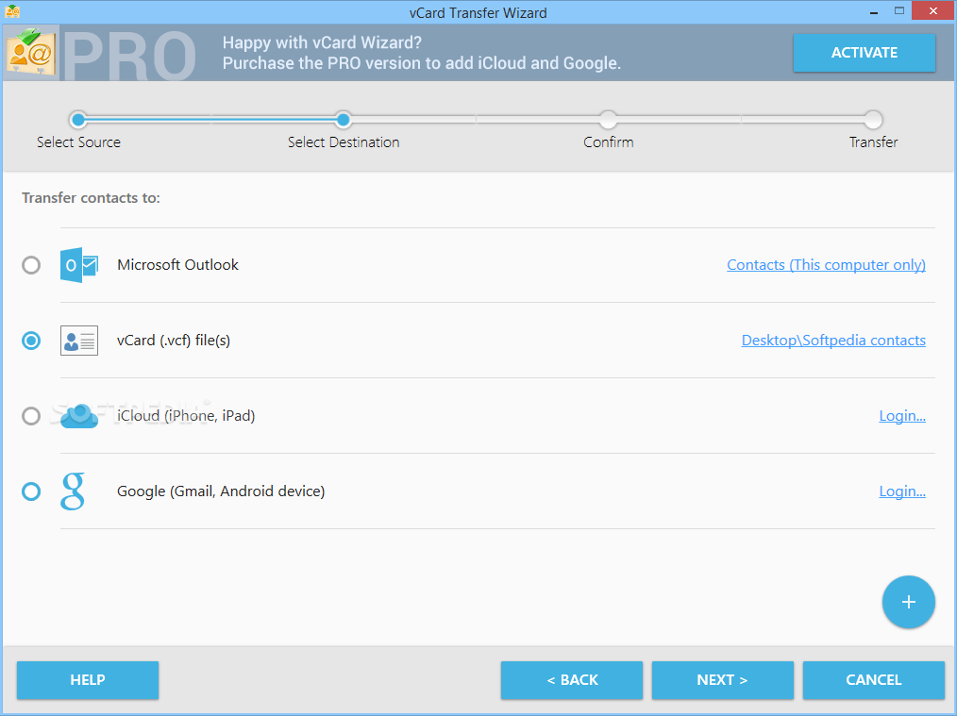The image size is (957, 716).
Task: Click the Microsoft Outlook label
Action: [177, 265]
